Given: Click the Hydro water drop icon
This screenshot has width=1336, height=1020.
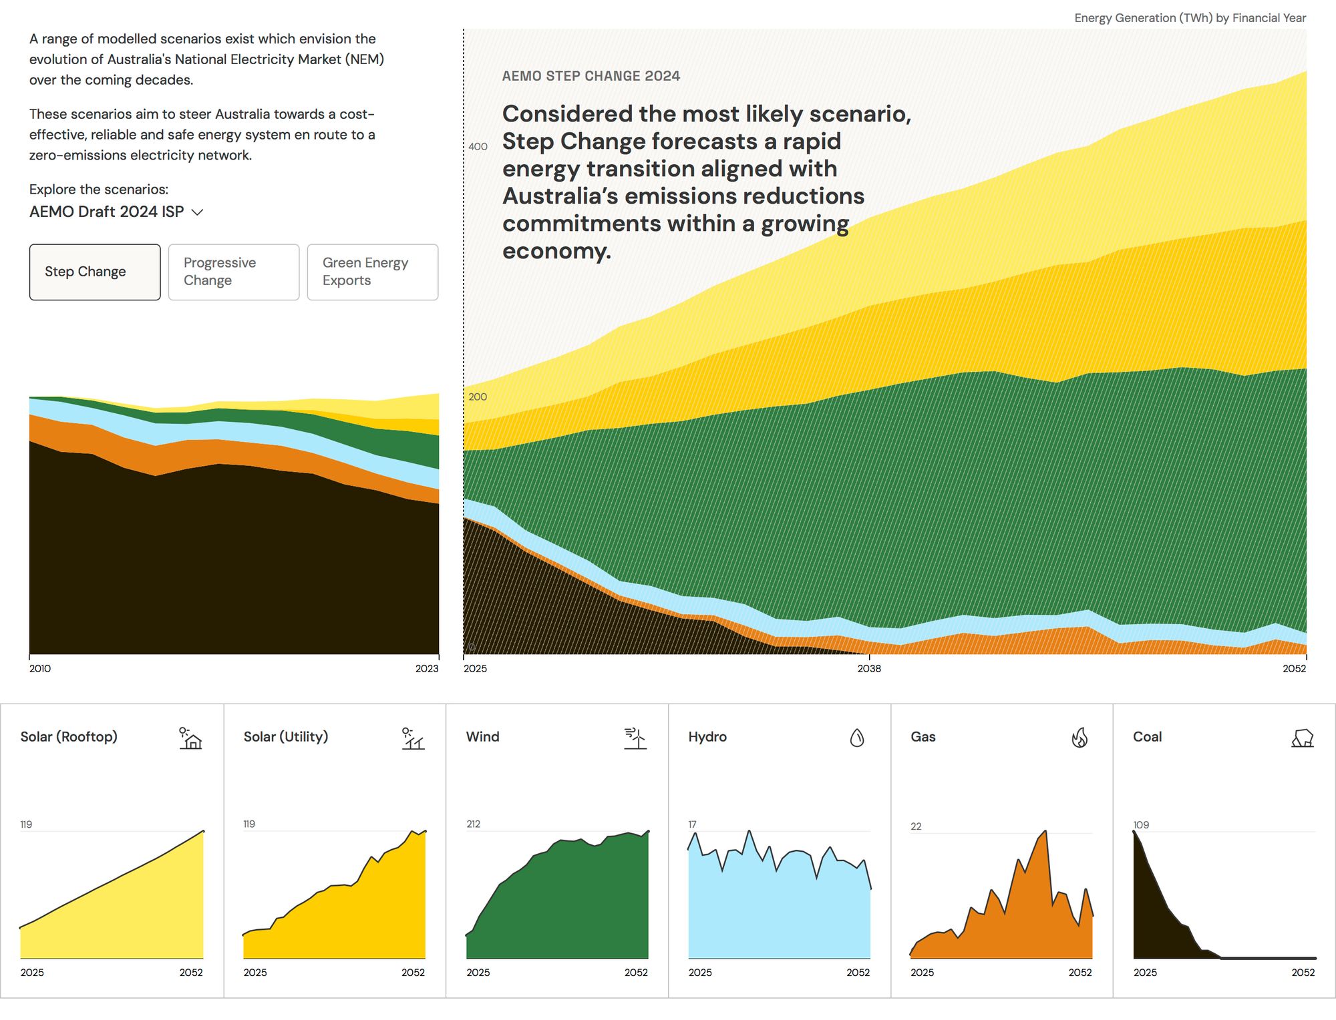Looking at the screenshot, I should click(x=857, y=738).
